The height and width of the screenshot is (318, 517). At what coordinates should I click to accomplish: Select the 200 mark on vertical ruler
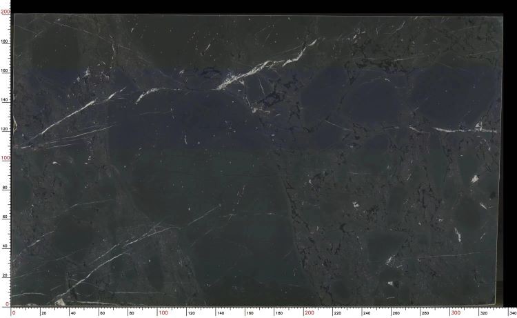[5, 12]
